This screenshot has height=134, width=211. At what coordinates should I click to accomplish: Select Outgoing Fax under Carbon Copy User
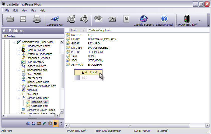[39, 106]
